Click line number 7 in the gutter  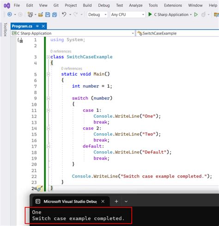click(36, 86)
